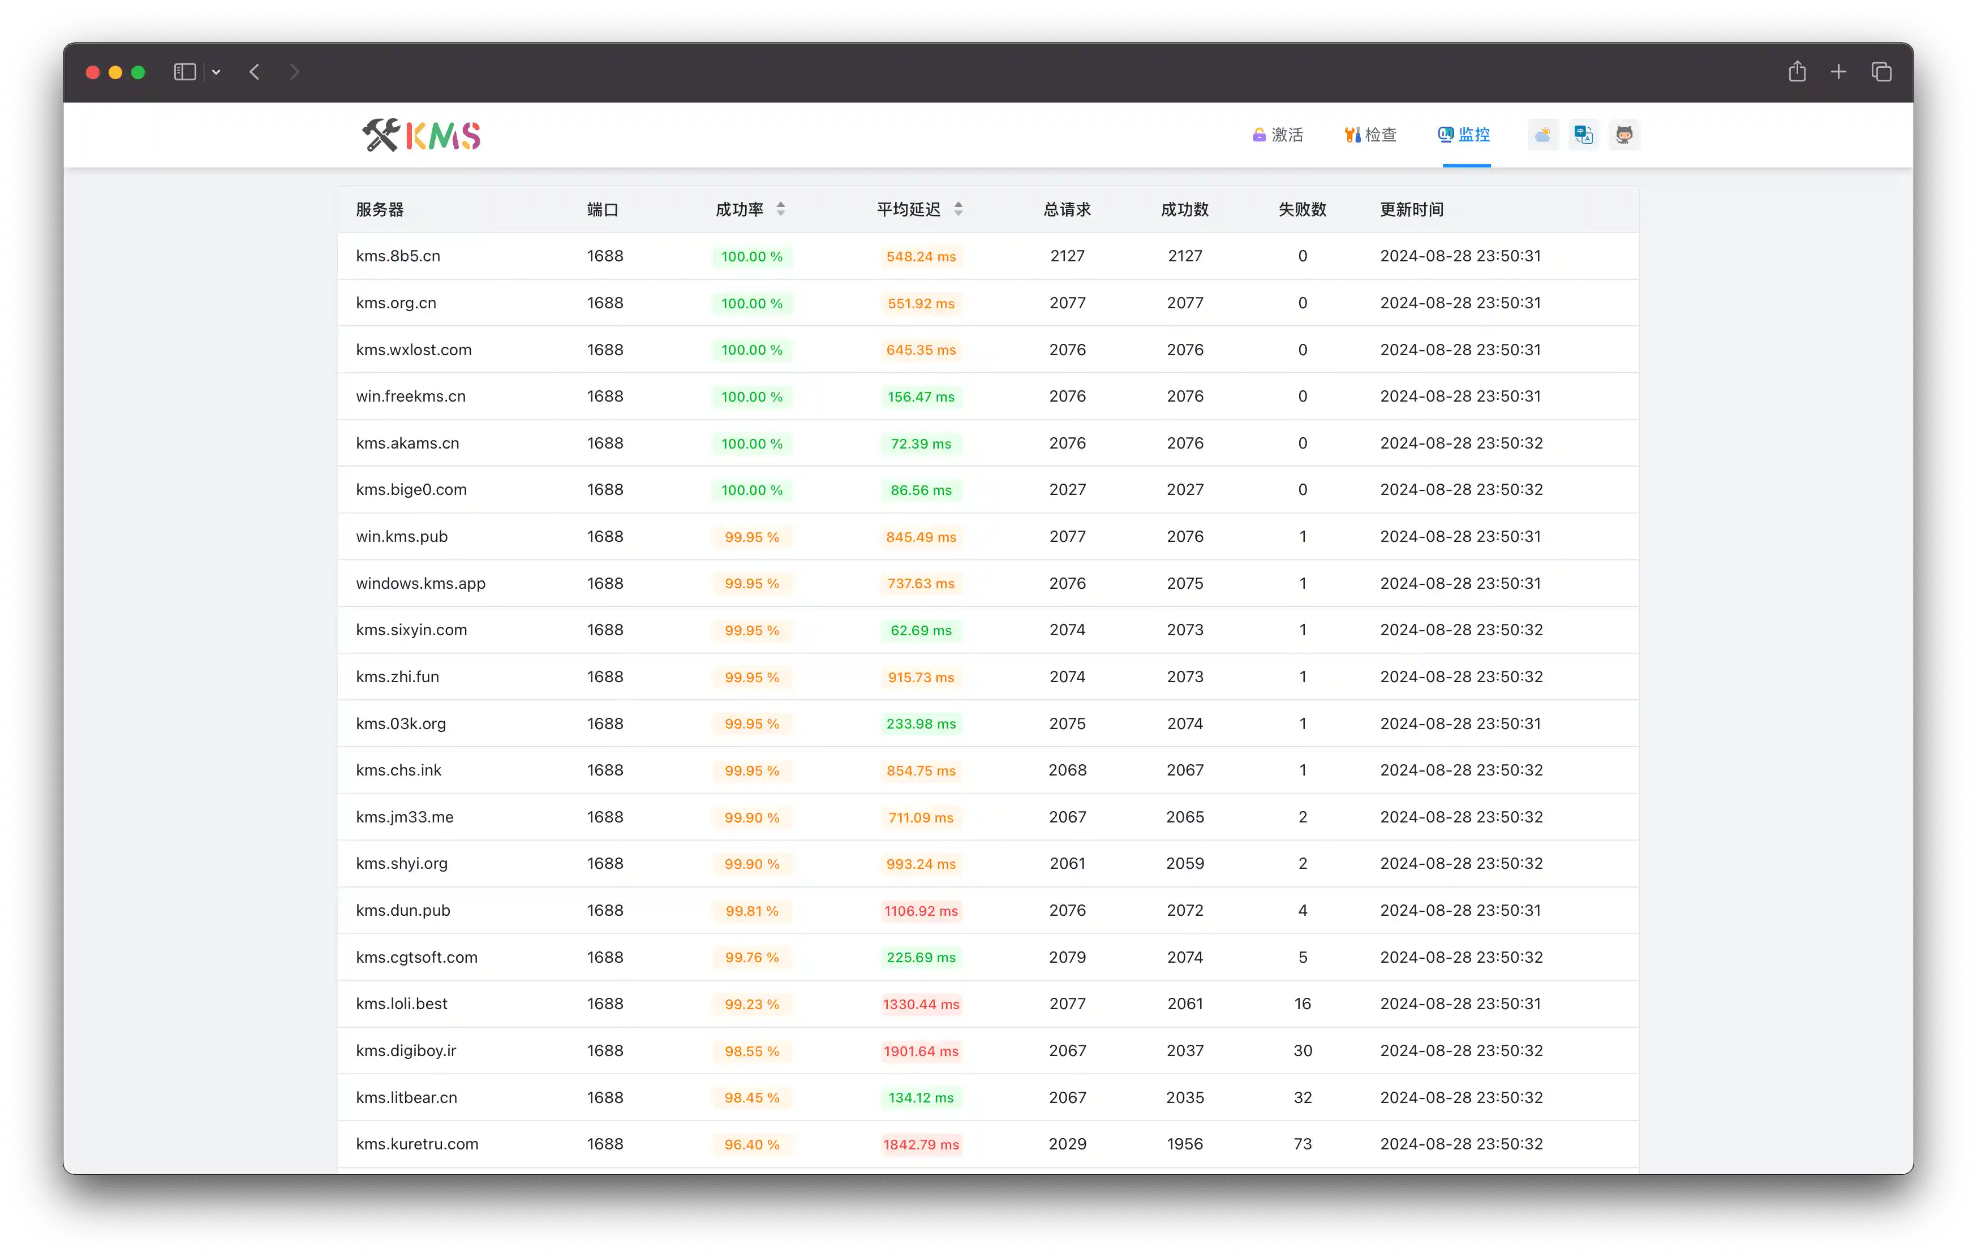Toggle the sun-cloud theme switch
The height and width of the screenshot is (1258, 1977).
tap(1542, 135)
